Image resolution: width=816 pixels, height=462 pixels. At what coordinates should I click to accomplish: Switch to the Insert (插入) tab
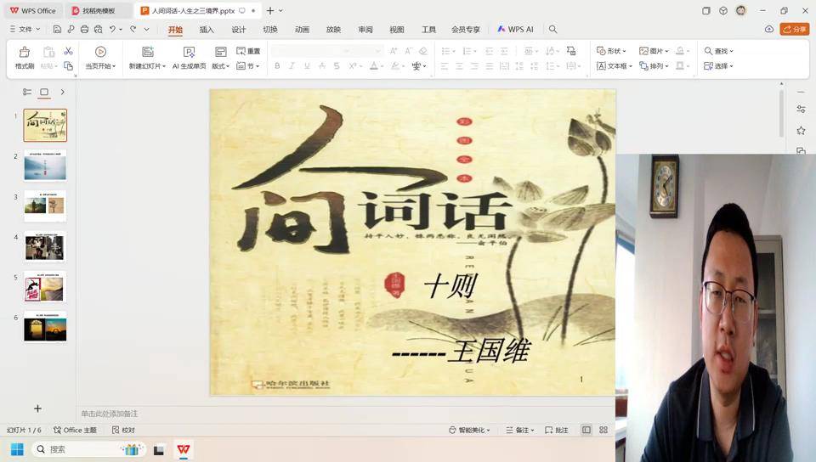207,30
